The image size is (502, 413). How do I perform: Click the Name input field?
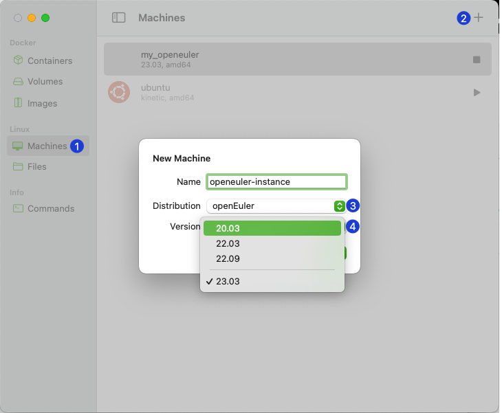click(x=276, y=181)
